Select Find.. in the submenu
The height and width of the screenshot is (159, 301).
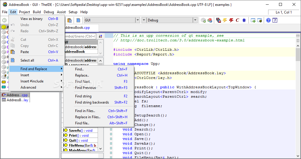coord(99,69)
